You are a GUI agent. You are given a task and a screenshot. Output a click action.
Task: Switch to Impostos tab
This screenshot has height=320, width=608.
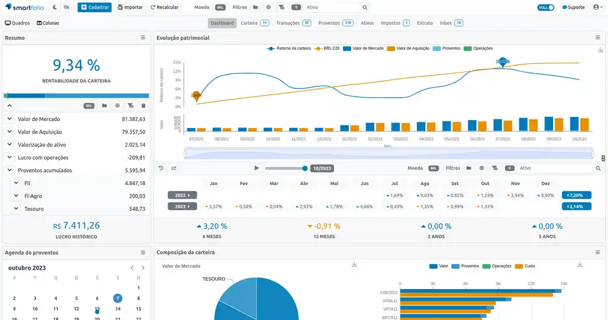pyautogui.click(x=395, y=23)
